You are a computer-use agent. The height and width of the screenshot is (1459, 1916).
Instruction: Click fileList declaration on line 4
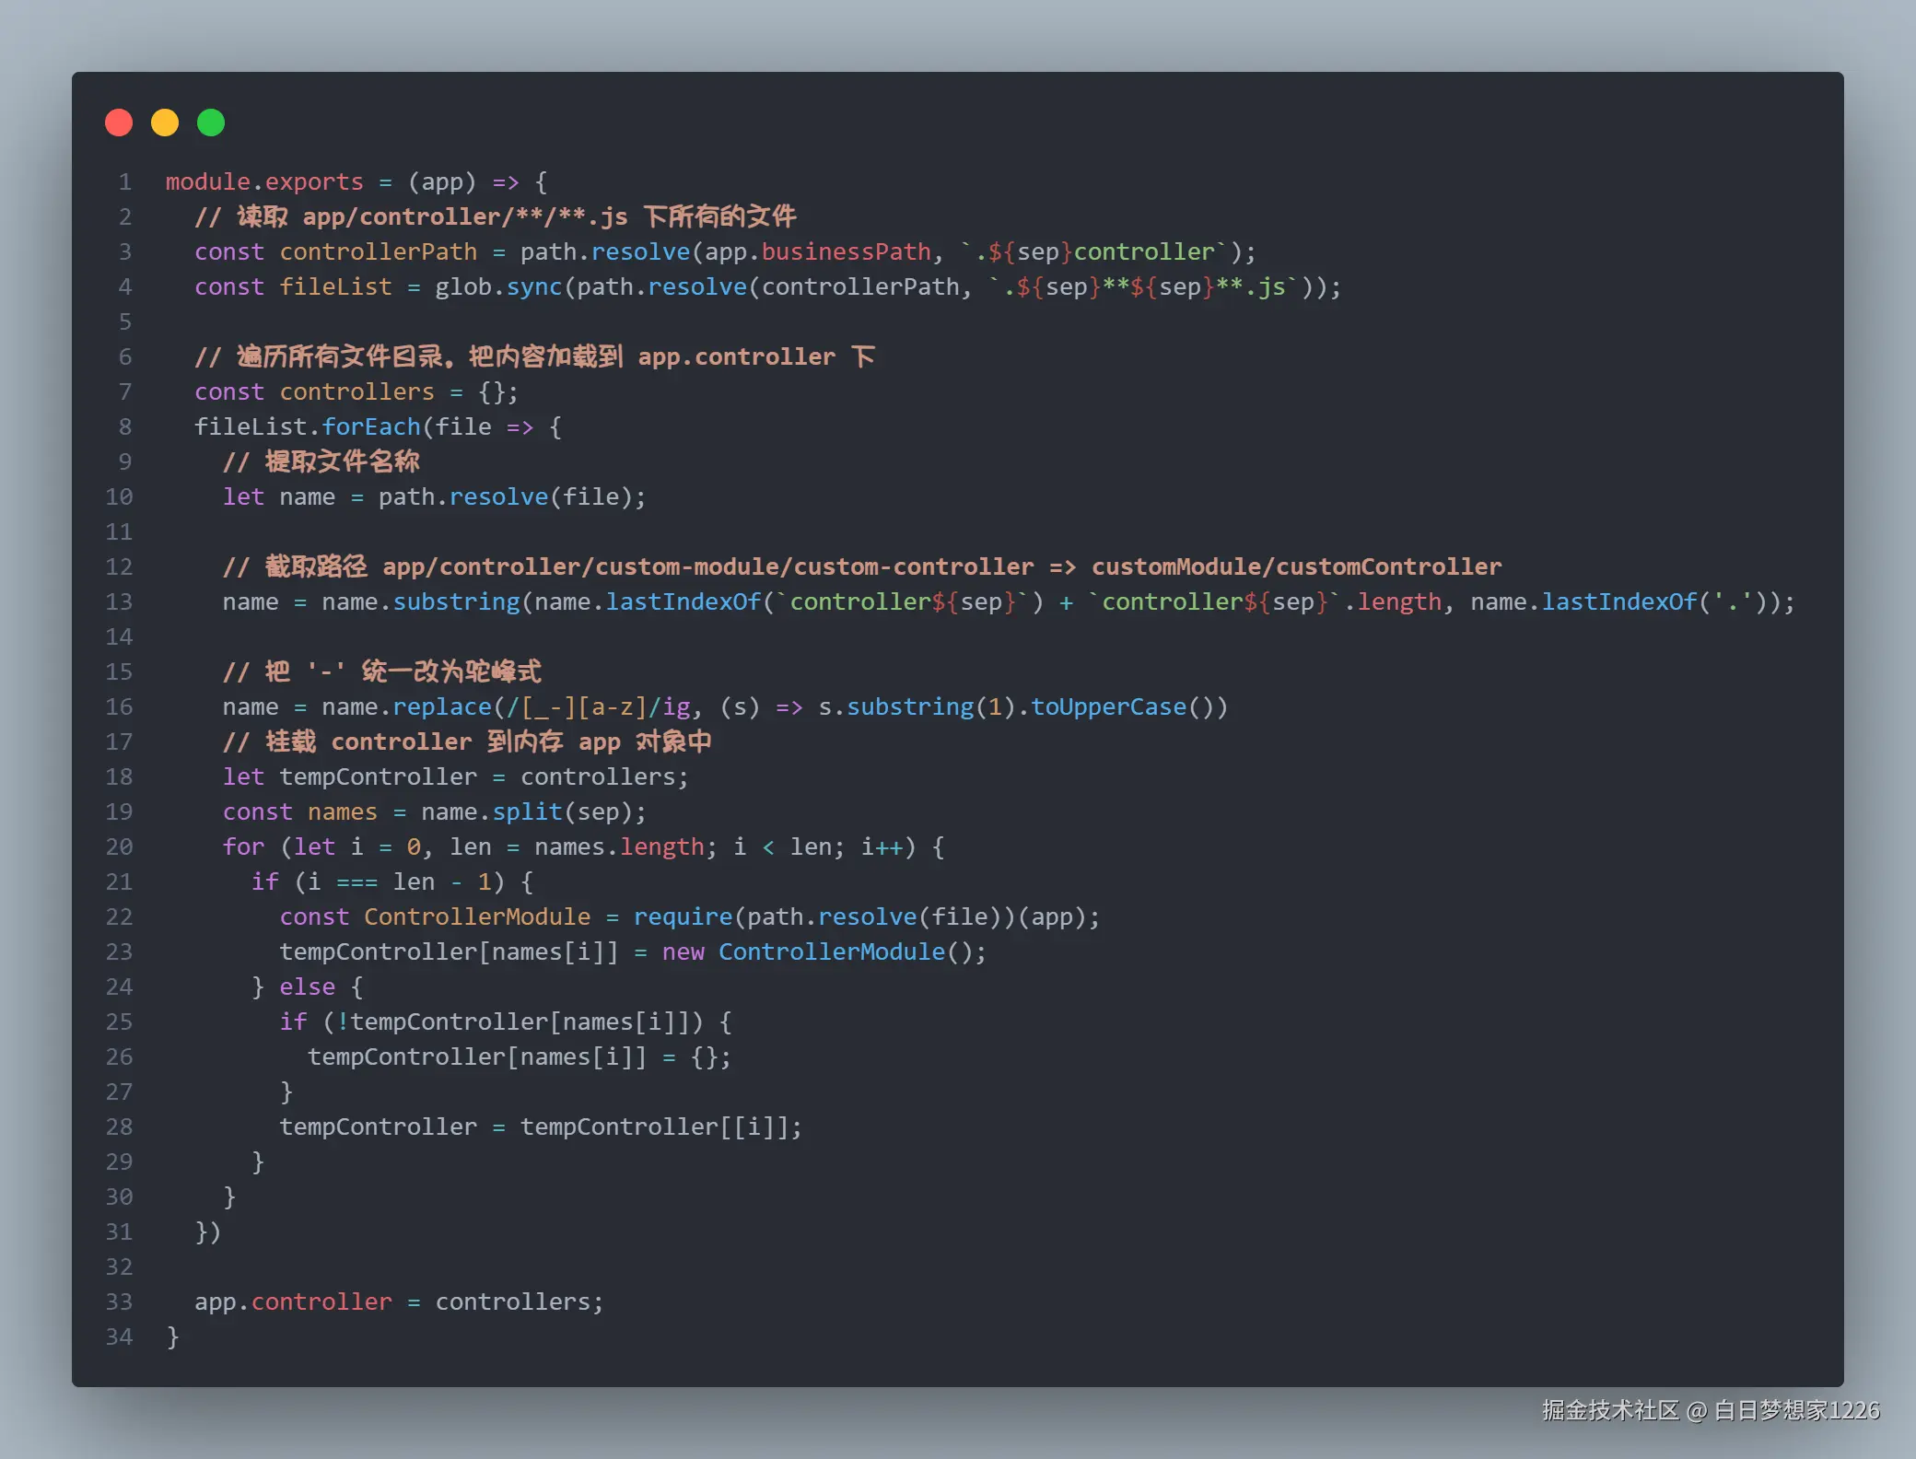click(x=335, y=286)
